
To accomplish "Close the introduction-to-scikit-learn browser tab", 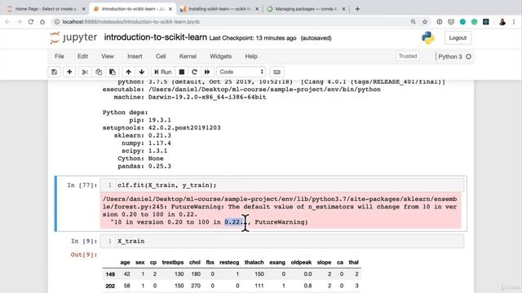I will coord(170,9).
